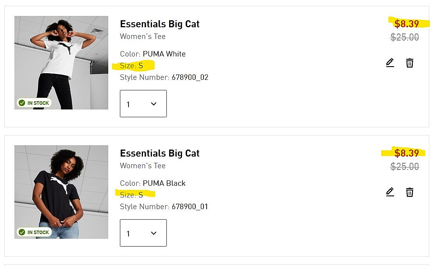Viewport: 432px width, 266px height.
Task: Open the Essentials Big Cat title for the white tee
Action: pos(159,24)
